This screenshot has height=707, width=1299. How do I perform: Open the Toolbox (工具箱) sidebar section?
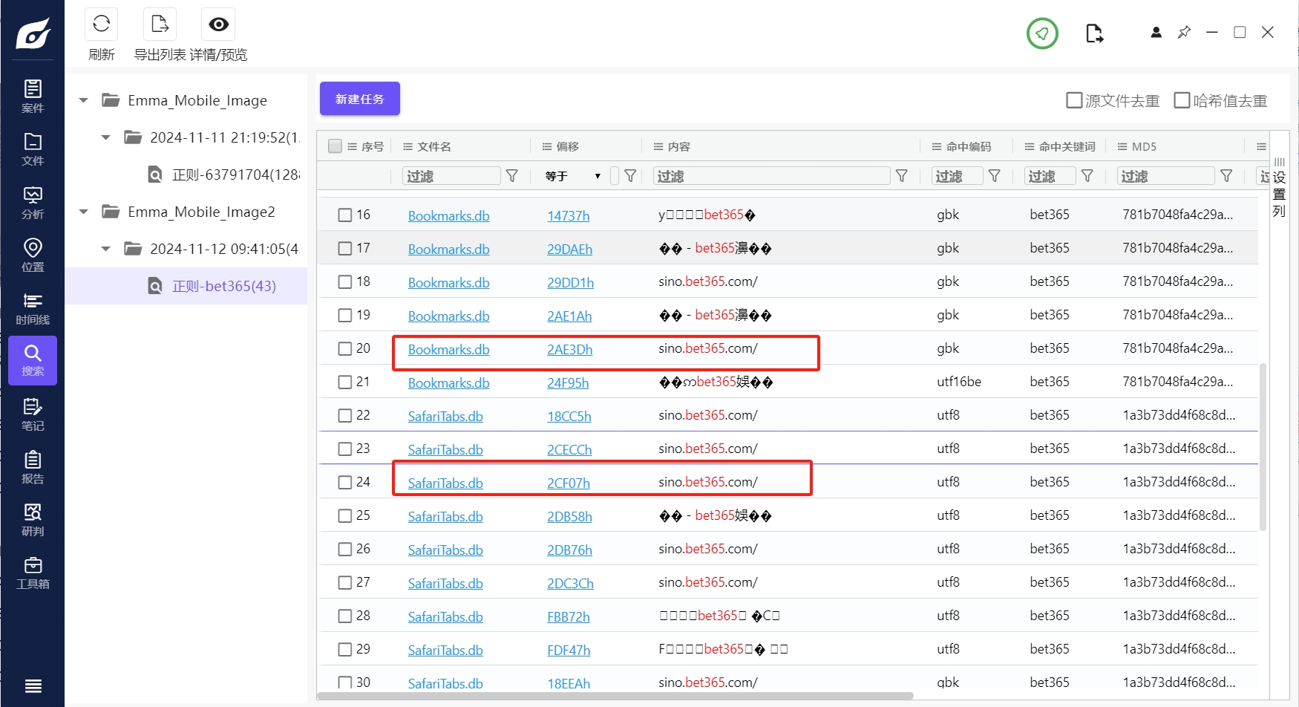33,573
